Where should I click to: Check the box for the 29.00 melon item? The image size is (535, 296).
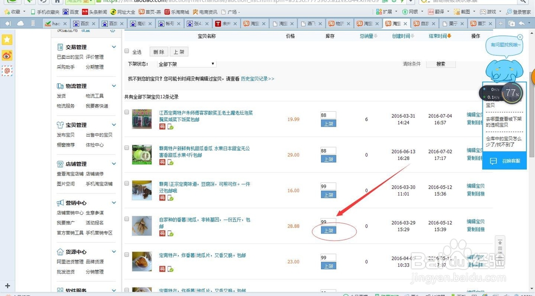(127, 148)
